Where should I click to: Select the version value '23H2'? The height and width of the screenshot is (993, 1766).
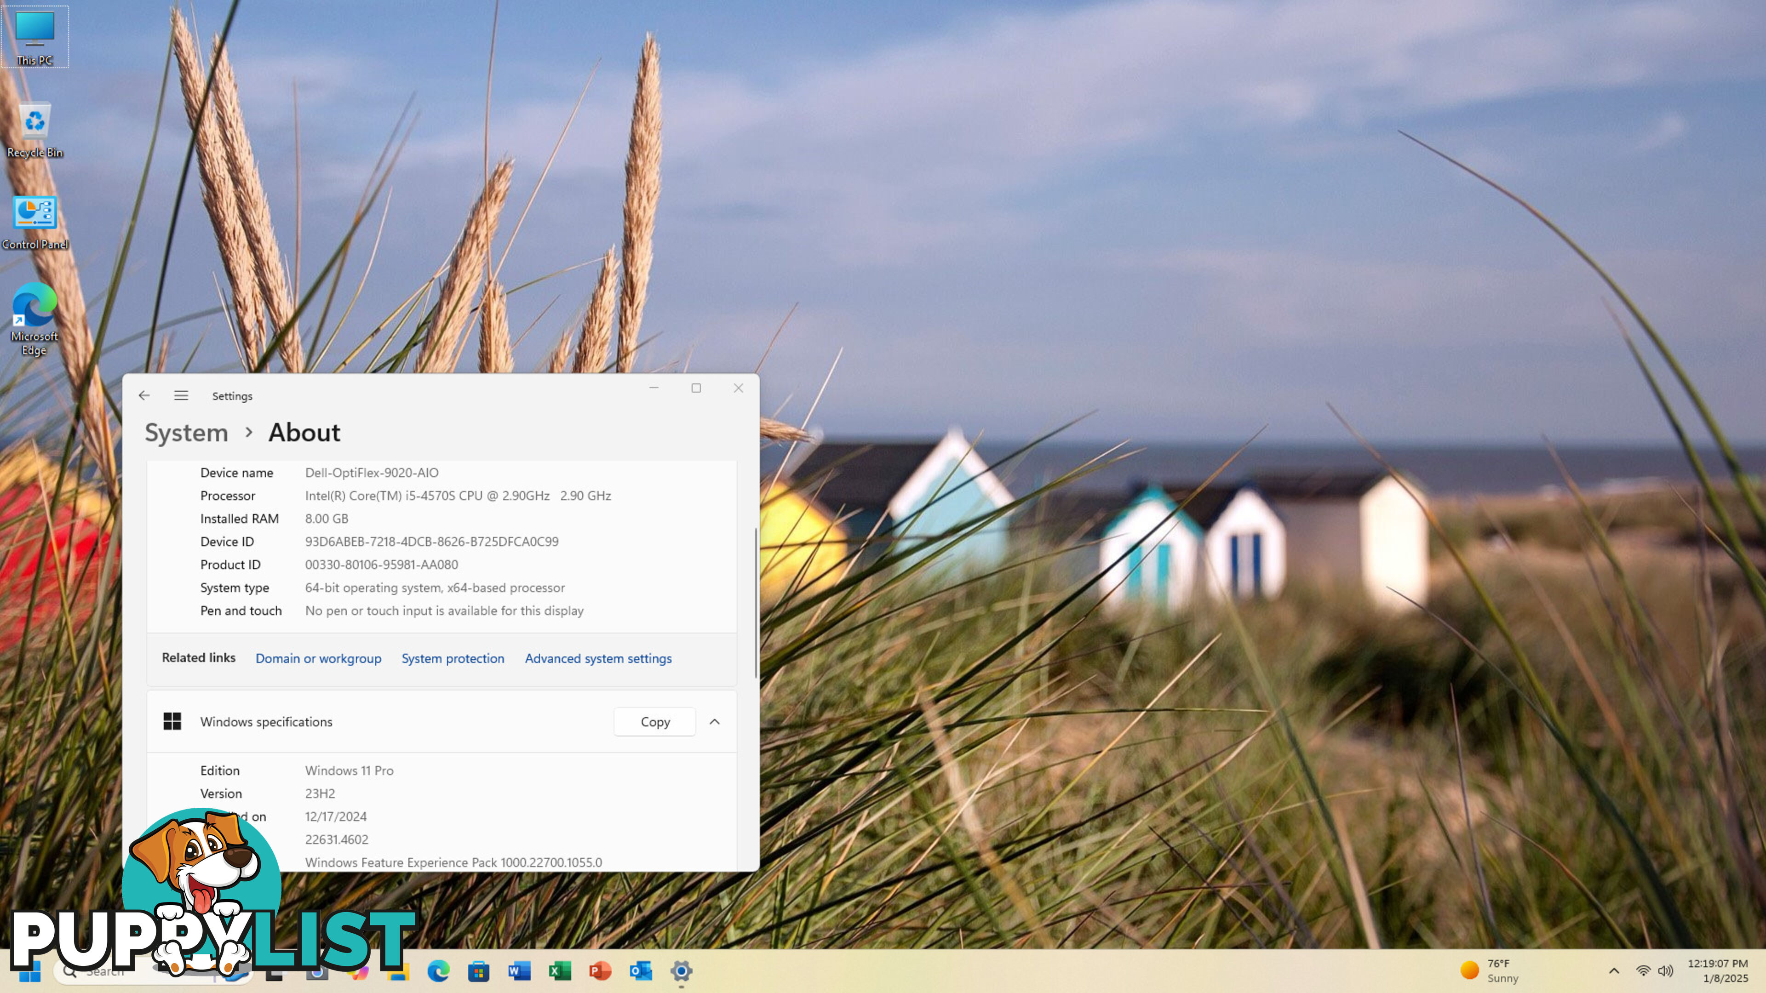coord(320,793)
